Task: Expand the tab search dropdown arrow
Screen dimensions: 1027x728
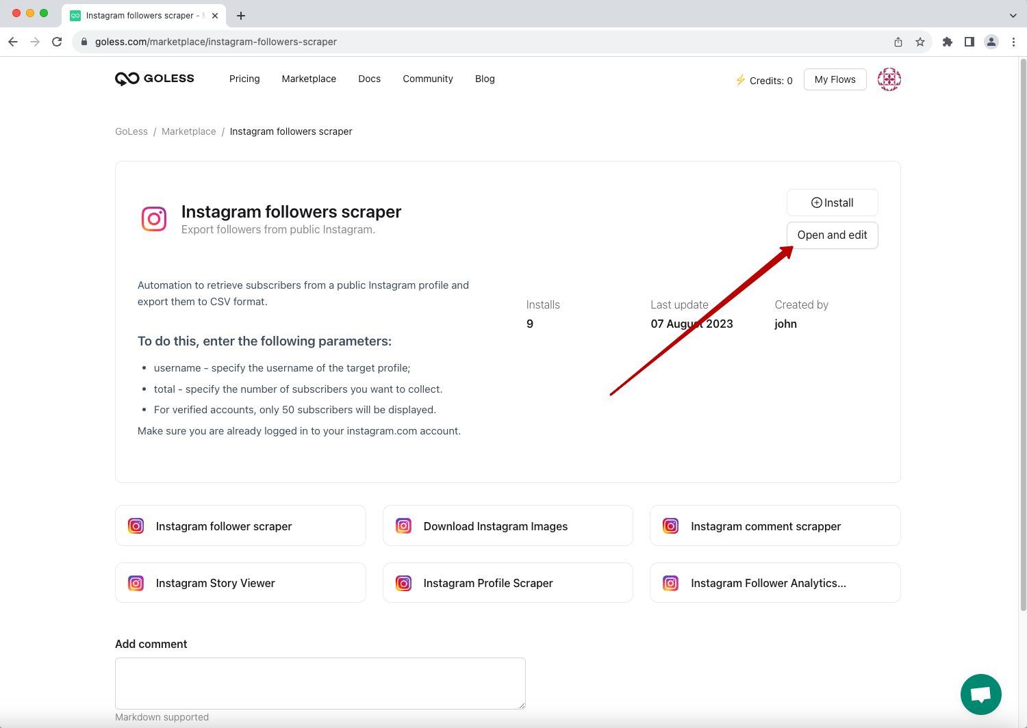Action: [x=1013, y=15]
